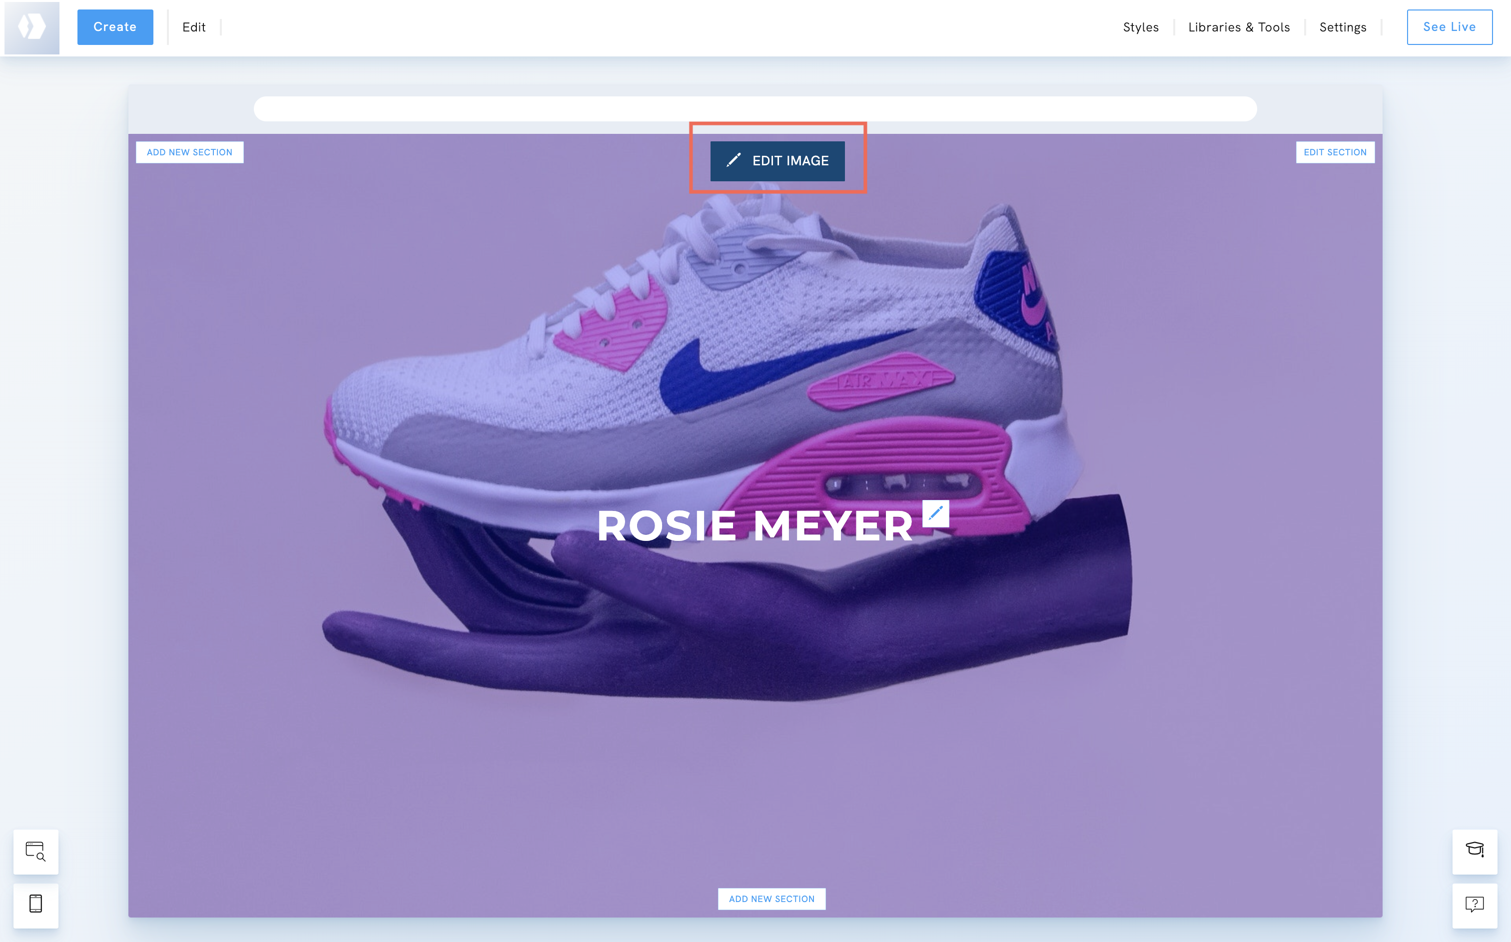
Task: Click Edit Image on the hero section
Action: [777, 161]
